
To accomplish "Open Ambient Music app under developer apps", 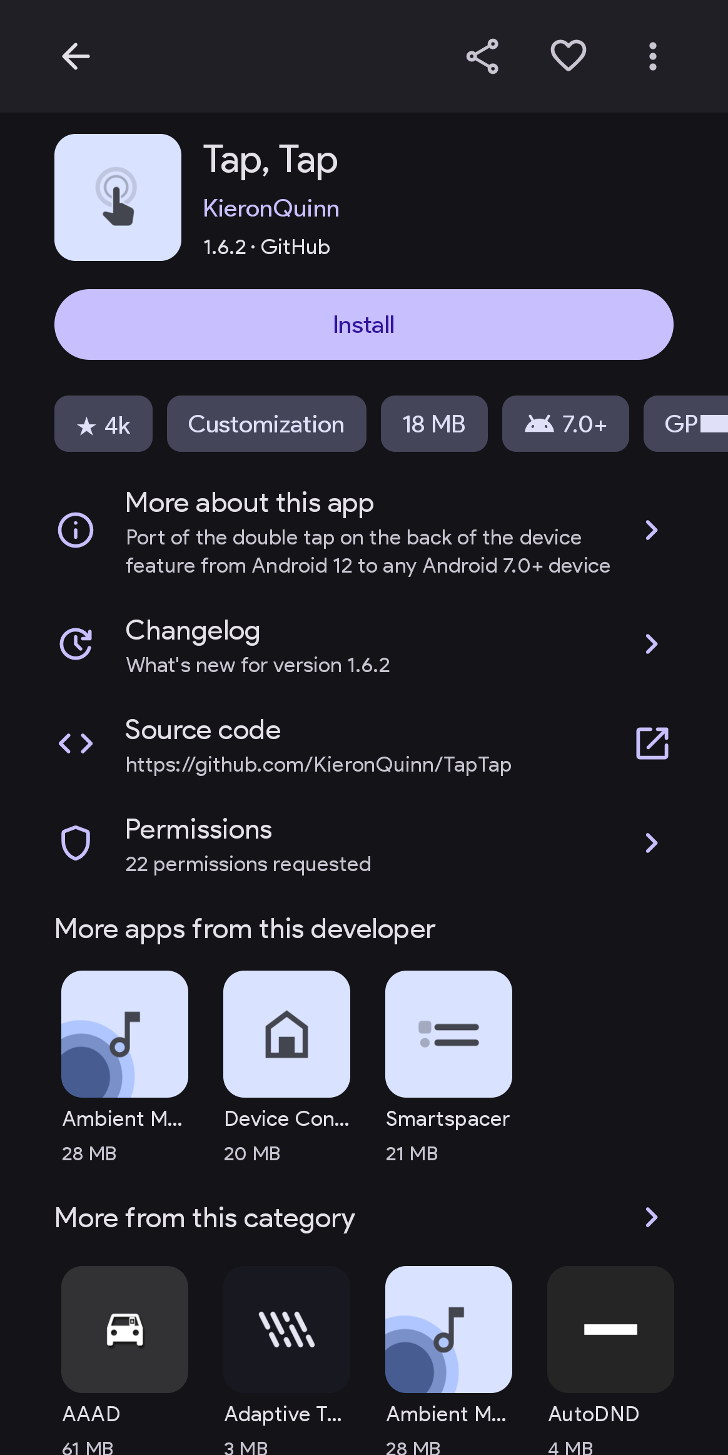I will tap(124, 1034).
